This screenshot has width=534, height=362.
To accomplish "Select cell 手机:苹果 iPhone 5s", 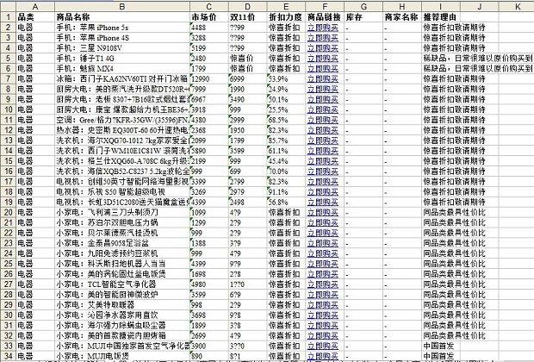I will [122, 28].
